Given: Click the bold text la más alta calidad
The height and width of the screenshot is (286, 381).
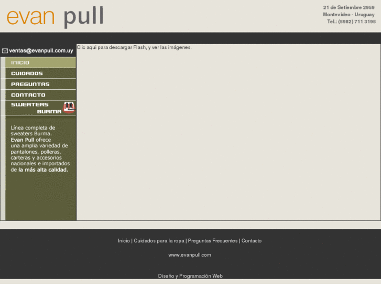Looking at the screenshot, I should tap(43, 170).
